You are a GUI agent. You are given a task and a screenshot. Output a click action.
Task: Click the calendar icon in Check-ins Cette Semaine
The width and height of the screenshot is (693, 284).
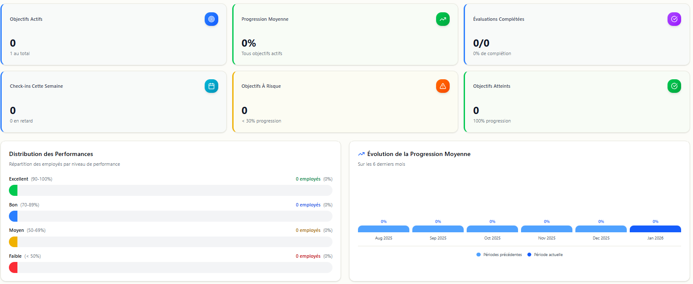[211, 86]
